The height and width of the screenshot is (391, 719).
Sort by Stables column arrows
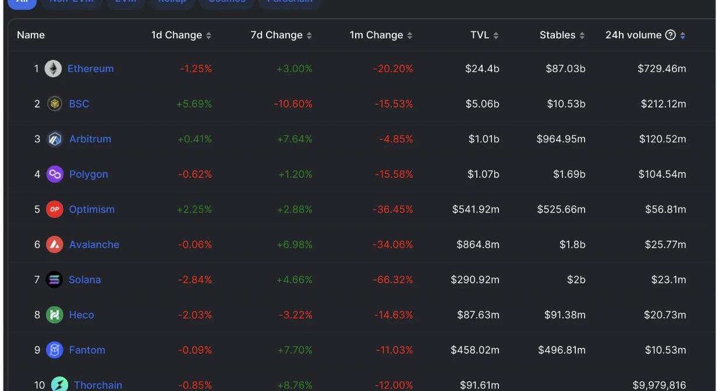pyautogui.click(x=582, y=35)
